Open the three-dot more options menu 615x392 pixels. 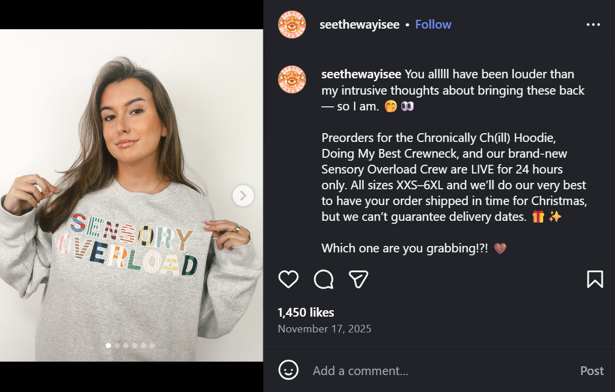click(x=593, y=25)
